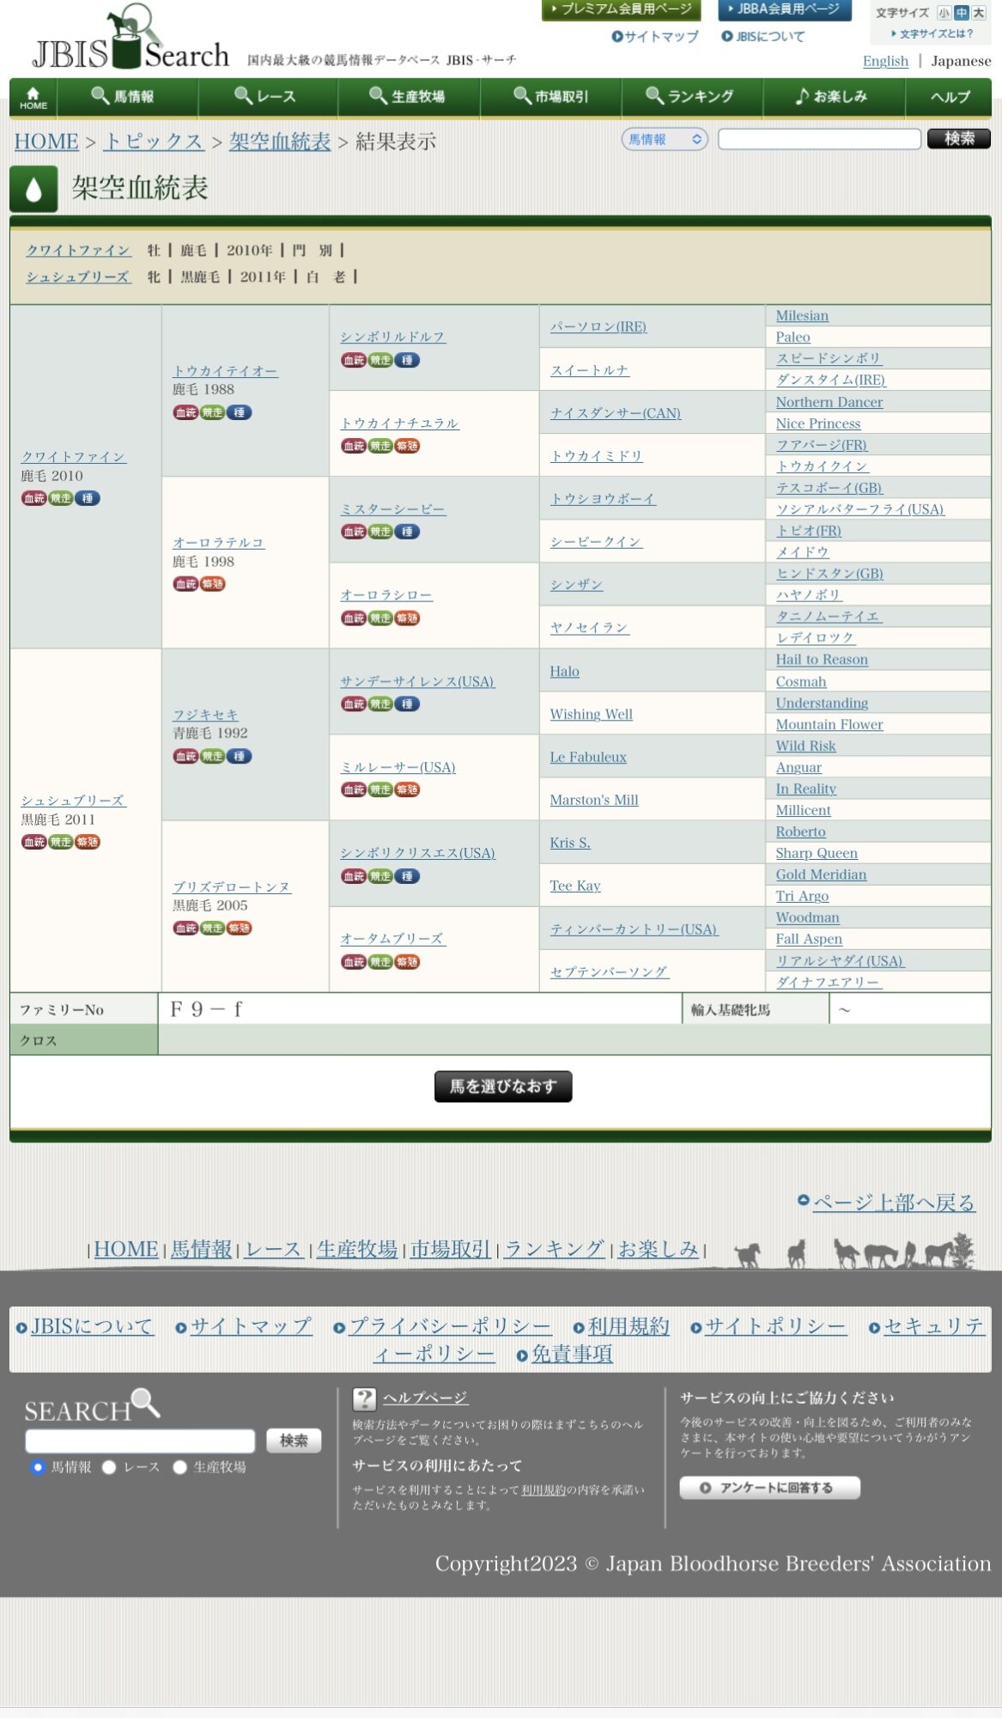
Task: Open the 血統 badge under オーロラシロー
Action: tap(354, 618)
